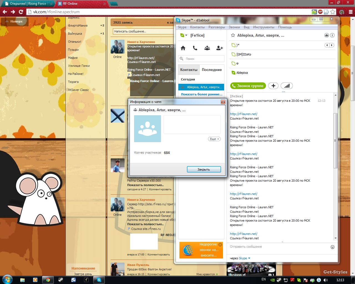Click the Skype chat vertical scrollbar
Screen dimensions: 355x284
(x=335, y=140)
